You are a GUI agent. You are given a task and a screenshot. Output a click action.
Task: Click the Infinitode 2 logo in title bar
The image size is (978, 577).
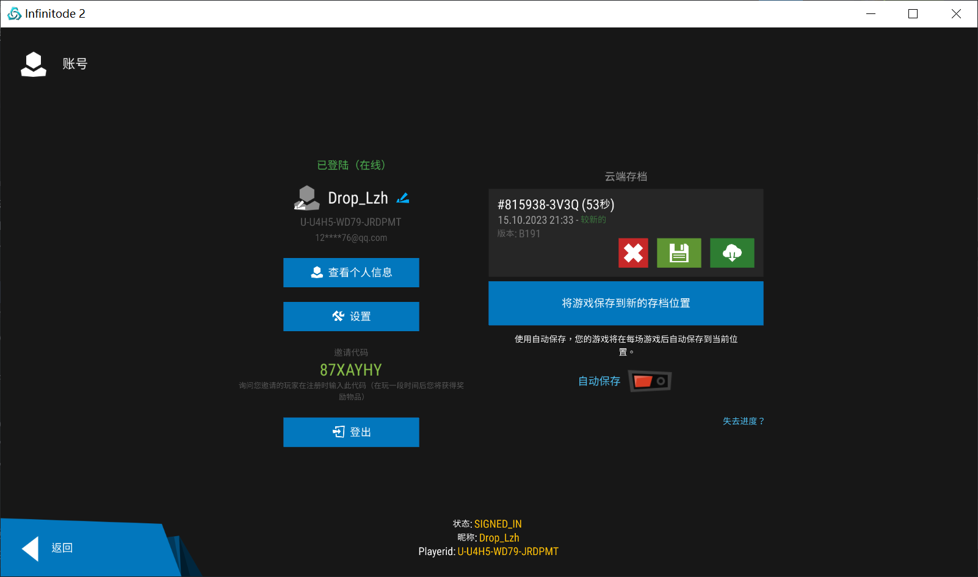pyautogui.click(x=14, y=13)
